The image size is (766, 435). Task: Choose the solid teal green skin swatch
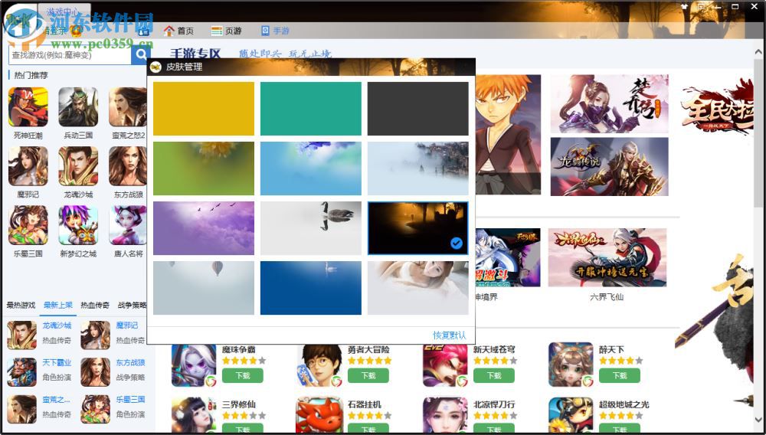click(x=311, y=109)
